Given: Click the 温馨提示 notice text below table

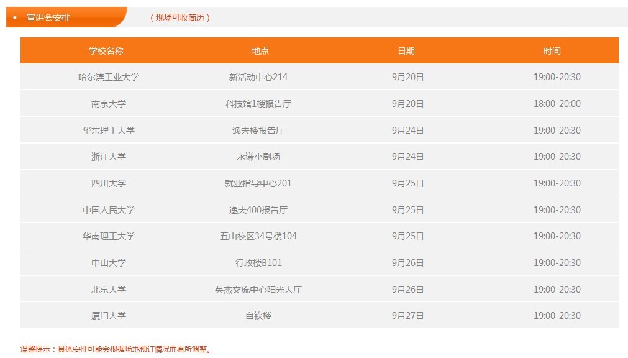Looking at the screenshot, I should tap(116, 349).
